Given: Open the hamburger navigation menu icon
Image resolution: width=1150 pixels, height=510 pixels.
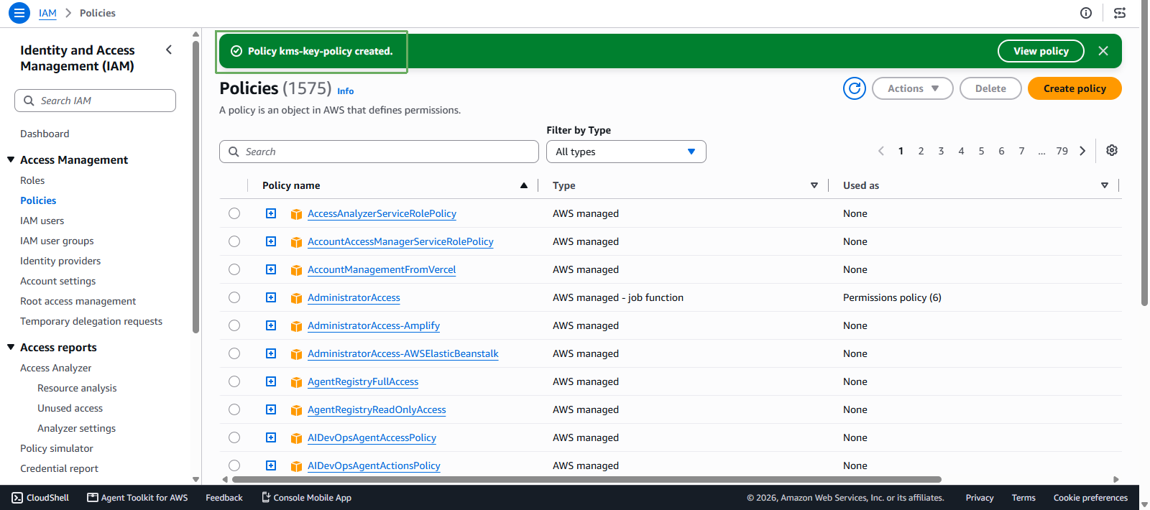Looking at the screenshot, I should (x=19, y=13).
